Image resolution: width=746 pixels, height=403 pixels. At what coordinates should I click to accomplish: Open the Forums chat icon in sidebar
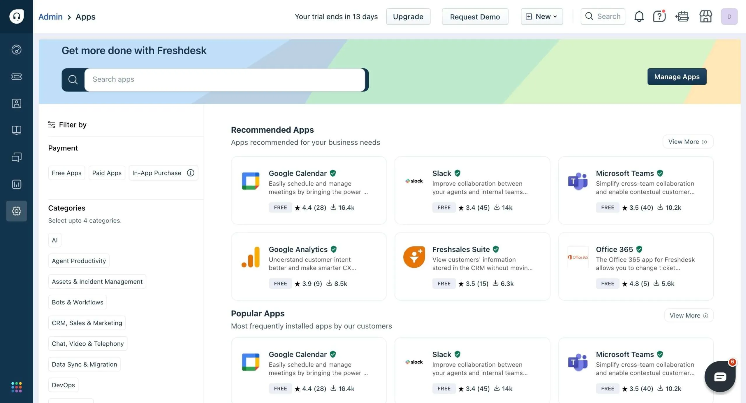pos(16,157)
